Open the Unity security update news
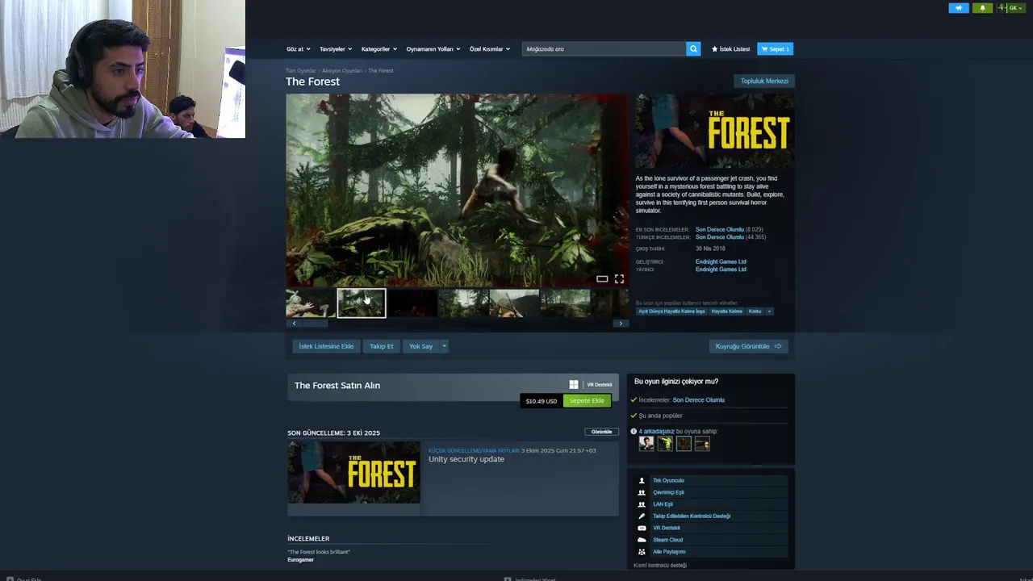Viewport: 1033px width, 581px height. [x=466, y=459]
